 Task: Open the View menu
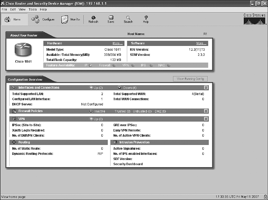click(22, 10)
